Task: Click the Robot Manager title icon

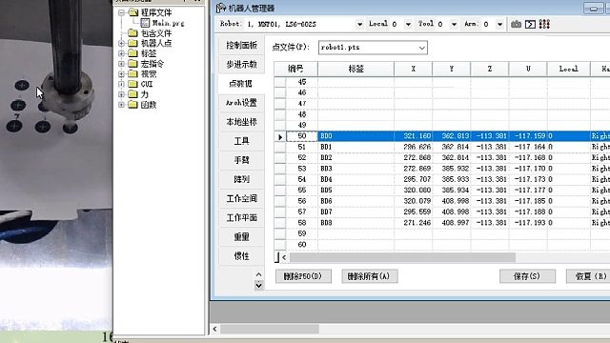Action: coord(221,8)
